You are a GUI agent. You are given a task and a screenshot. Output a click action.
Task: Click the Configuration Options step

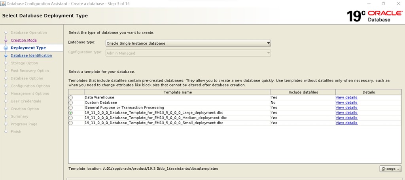30,86
